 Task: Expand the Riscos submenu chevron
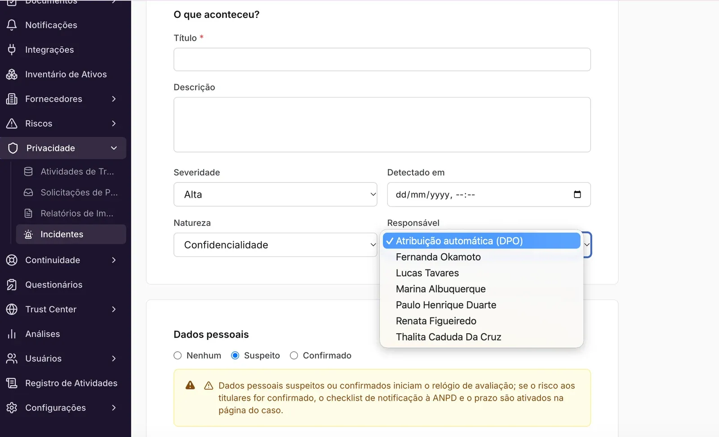tap(114, 124)
